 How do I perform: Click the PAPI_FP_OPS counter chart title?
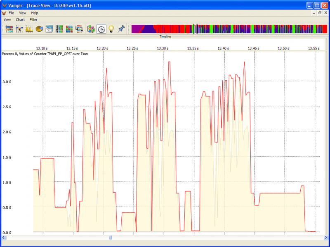[45, 54]
